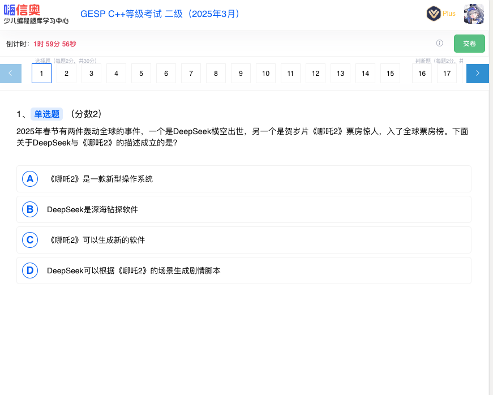
Task: Go to question 4
Action: point(117,74)
